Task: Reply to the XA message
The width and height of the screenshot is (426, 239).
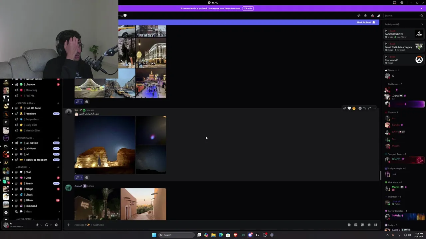Action: tap(364, 108)
